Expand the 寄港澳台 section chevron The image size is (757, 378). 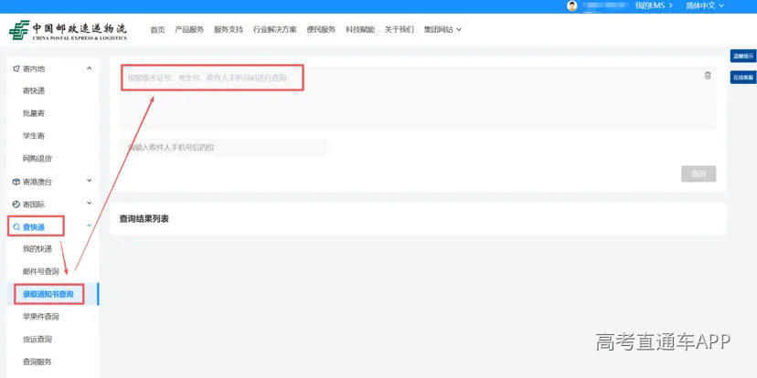[x=89, y=181]
